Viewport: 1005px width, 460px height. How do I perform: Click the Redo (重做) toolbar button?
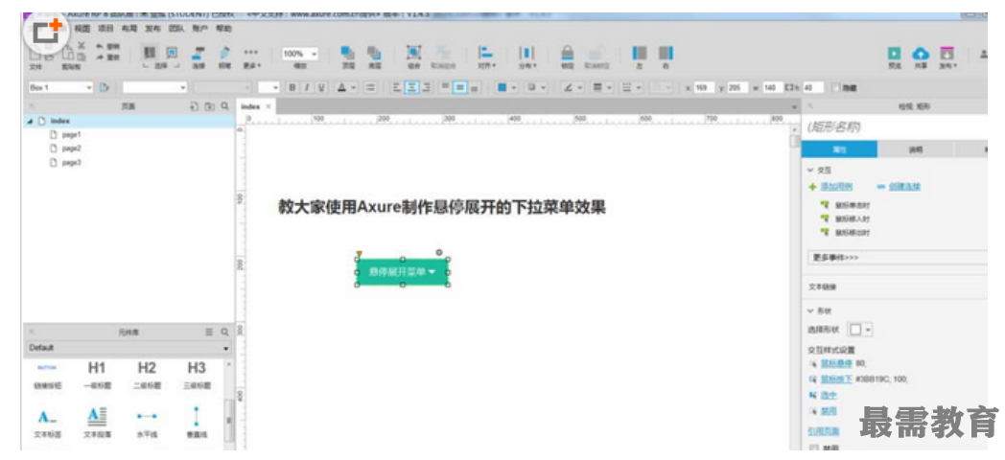(x=107, y=57)
